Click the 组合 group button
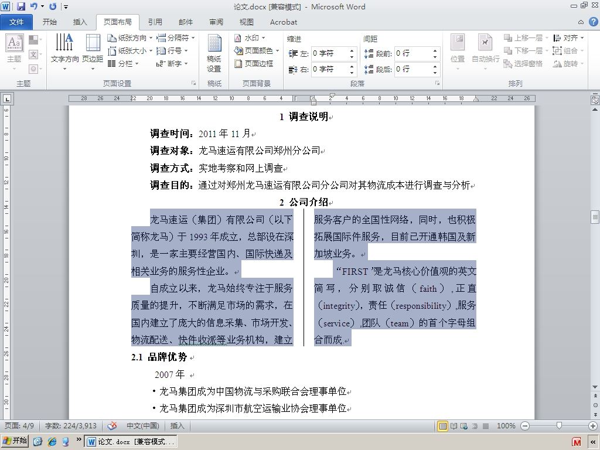The width and height of the screenshot is (600, 450). 568,50
